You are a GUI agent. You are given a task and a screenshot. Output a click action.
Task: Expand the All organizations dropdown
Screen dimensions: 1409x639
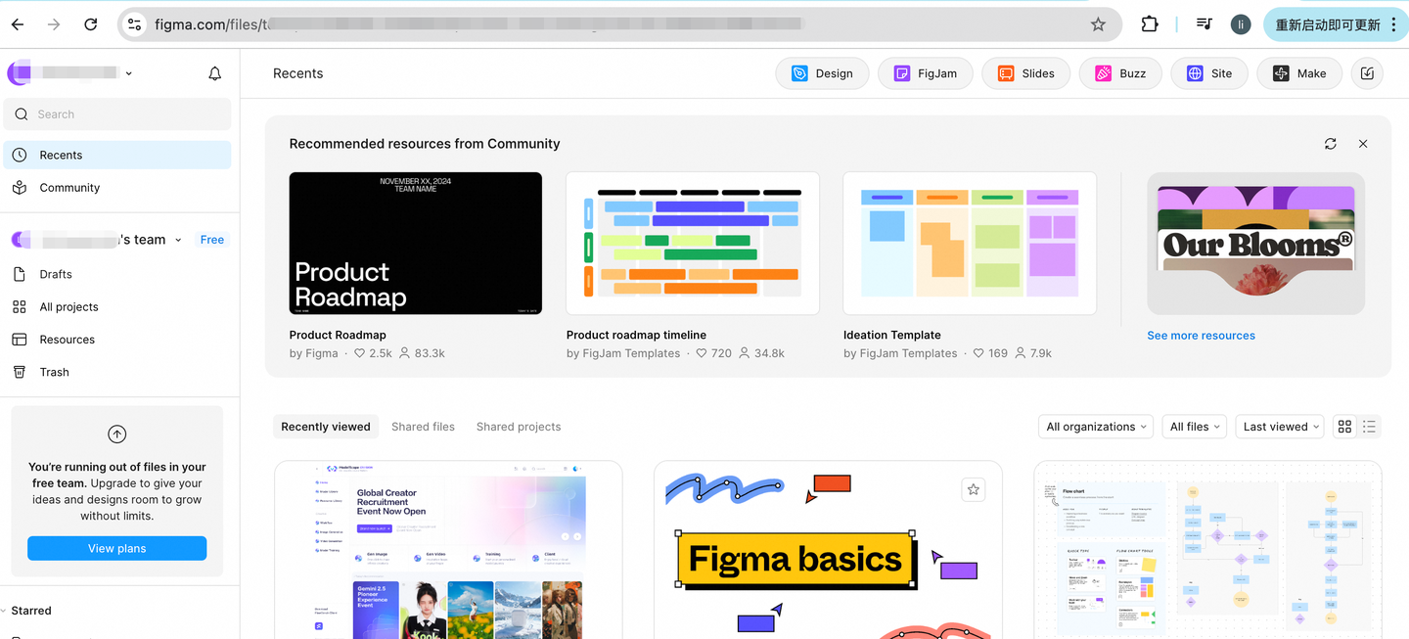(x=1095, y=427)
